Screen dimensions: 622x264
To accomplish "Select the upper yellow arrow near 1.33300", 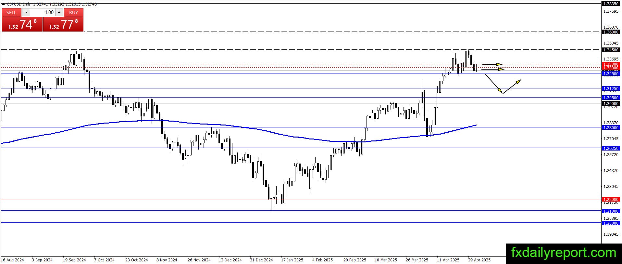I will [x=492, y=64].
